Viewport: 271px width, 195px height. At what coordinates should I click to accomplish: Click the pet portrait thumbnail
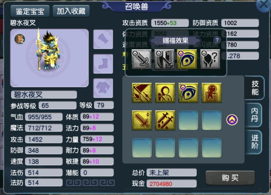click(49, 58)
